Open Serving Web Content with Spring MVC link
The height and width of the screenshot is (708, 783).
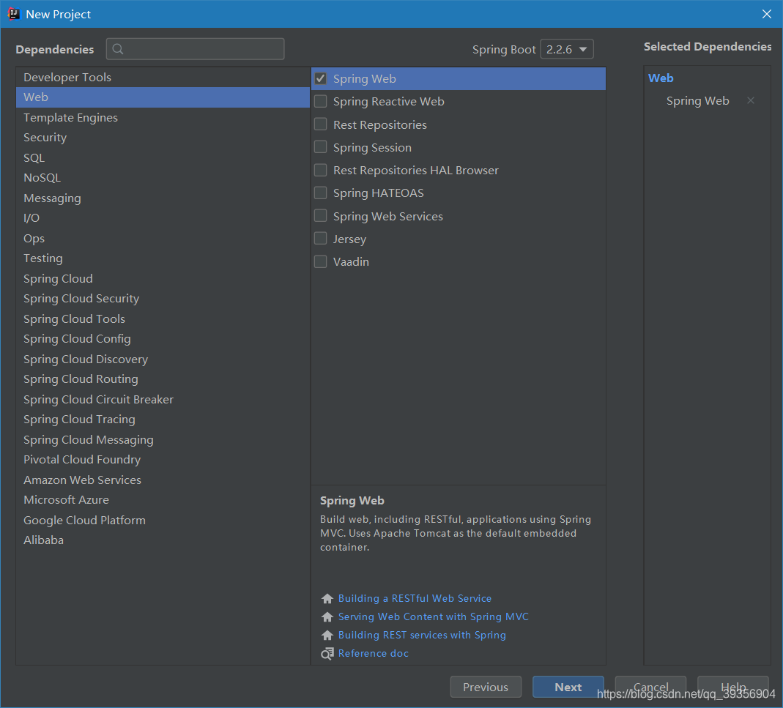point(433,616)
